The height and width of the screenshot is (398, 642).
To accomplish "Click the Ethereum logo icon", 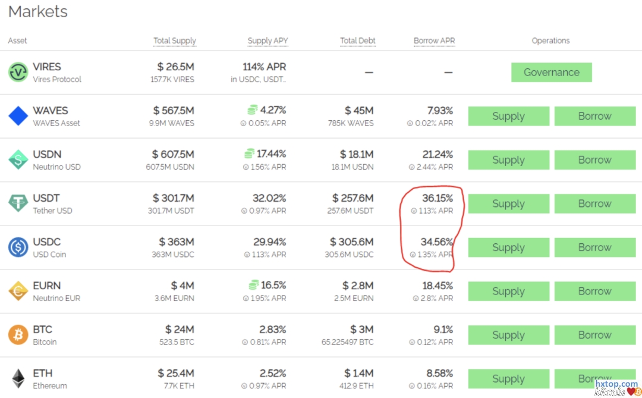I will pyautogui.click(x=18, y=378).
